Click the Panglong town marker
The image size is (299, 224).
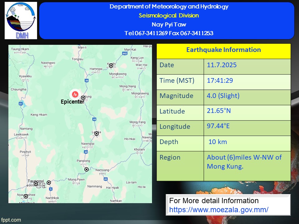point(86,169)
